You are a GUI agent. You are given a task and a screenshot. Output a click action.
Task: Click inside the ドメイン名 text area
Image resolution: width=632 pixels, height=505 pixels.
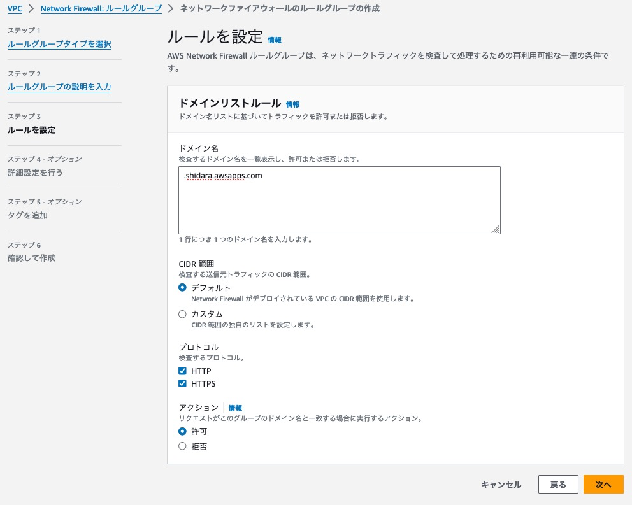pos(340,201)
